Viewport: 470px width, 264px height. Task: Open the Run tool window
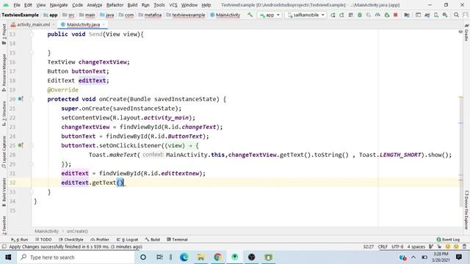[20, 240]
